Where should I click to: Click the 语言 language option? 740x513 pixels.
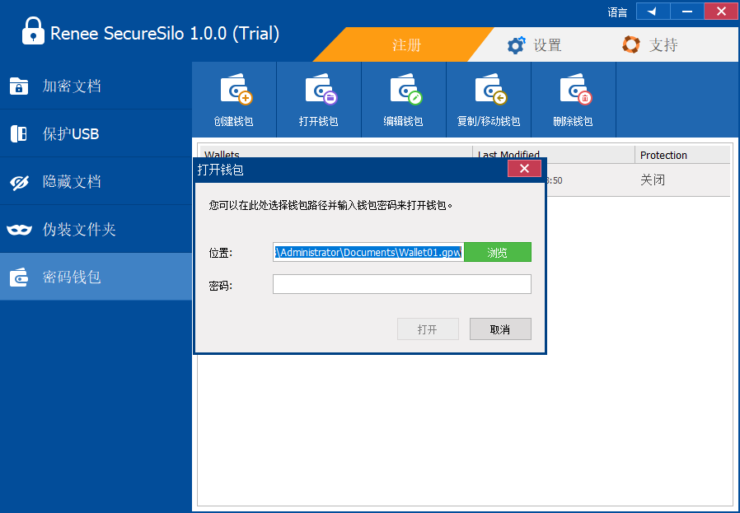pyautogui.click(x=617, y=12)
